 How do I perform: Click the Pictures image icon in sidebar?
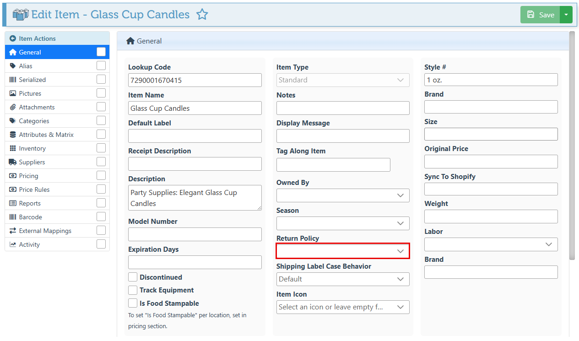(x=13, y=93)
